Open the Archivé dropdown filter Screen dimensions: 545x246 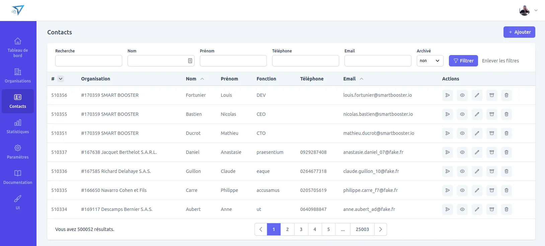tap(430, 61)
